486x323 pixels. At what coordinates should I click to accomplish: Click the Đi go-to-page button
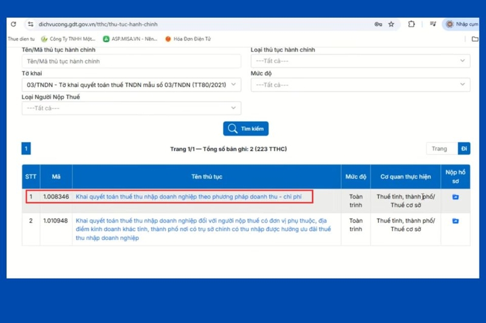coord(464,148)
